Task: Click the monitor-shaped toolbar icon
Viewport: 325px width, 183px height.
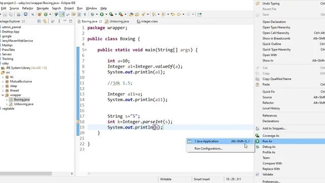Action: pos(25,14)
